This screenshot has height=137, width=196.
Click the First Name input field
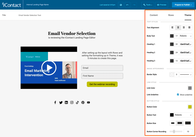[x=102, y=76]
